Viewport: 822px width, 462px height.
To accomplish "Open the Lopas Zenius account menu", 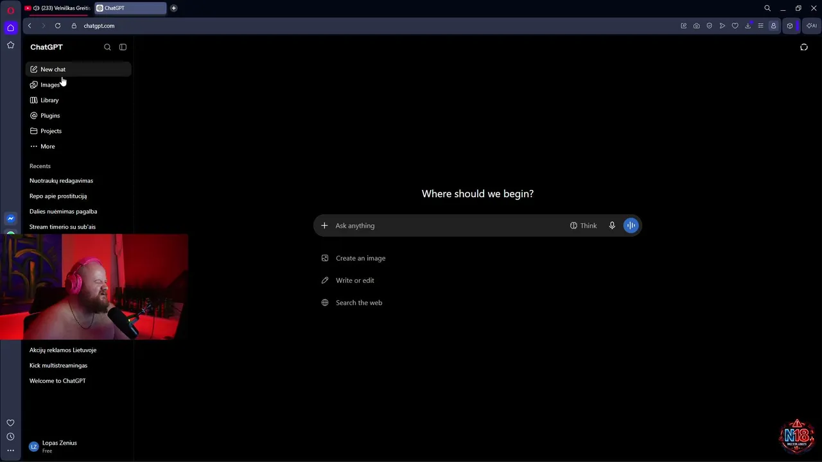I will (x=77, y=447).
